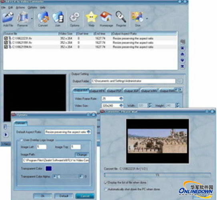The image size is (217, 200).
Task: Click the Width stepper arrows
Action: point(150,105)
